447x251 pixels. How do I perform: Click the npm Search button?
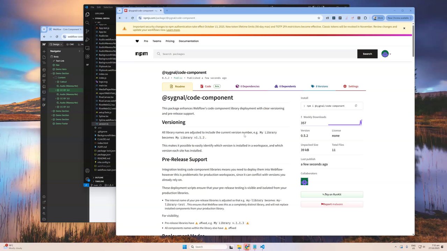pyautogui.click(x=367, y=54)
